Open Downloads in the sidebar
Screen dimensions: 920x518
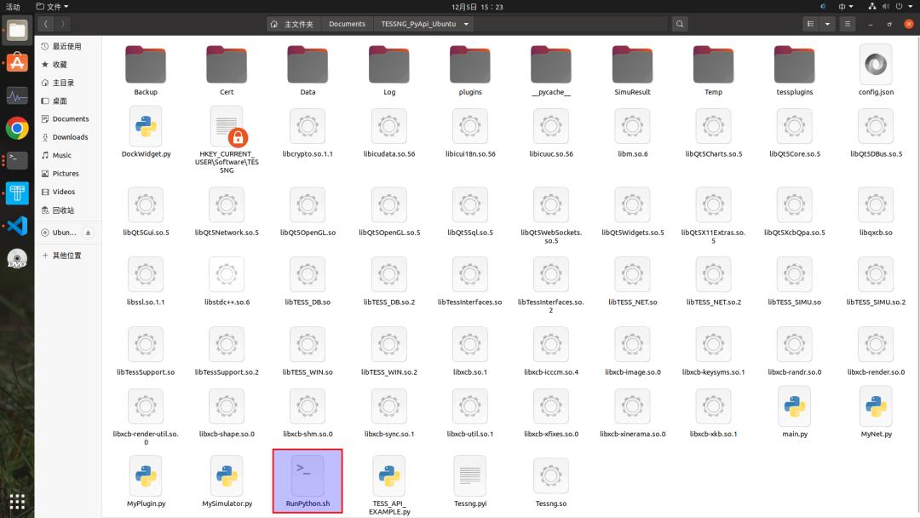pos(70,137)
